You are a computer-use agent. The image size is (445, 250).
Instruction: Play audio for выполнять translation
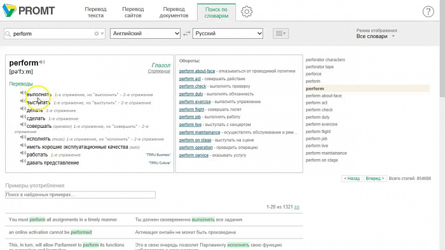23,93
